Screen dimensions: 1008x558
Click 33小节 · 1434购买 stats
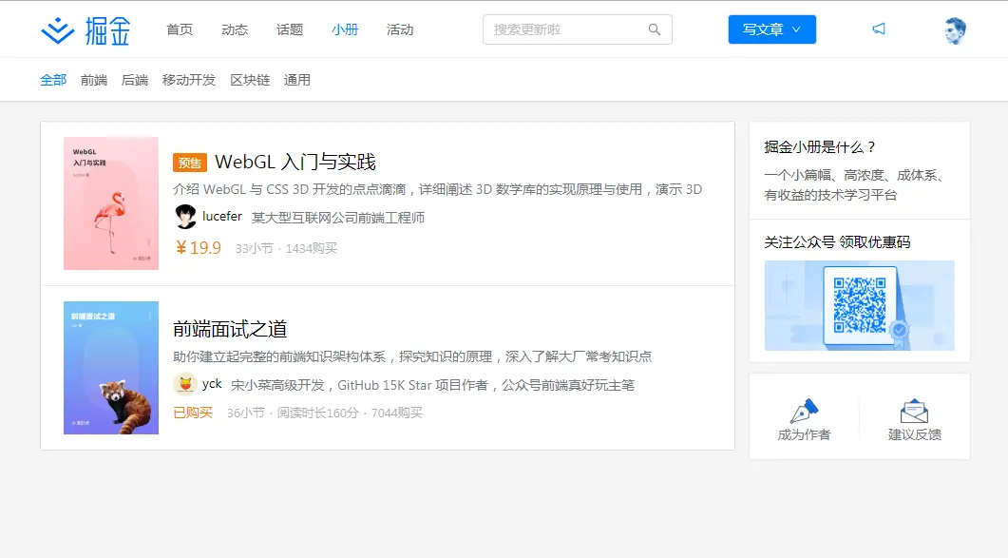286,248
